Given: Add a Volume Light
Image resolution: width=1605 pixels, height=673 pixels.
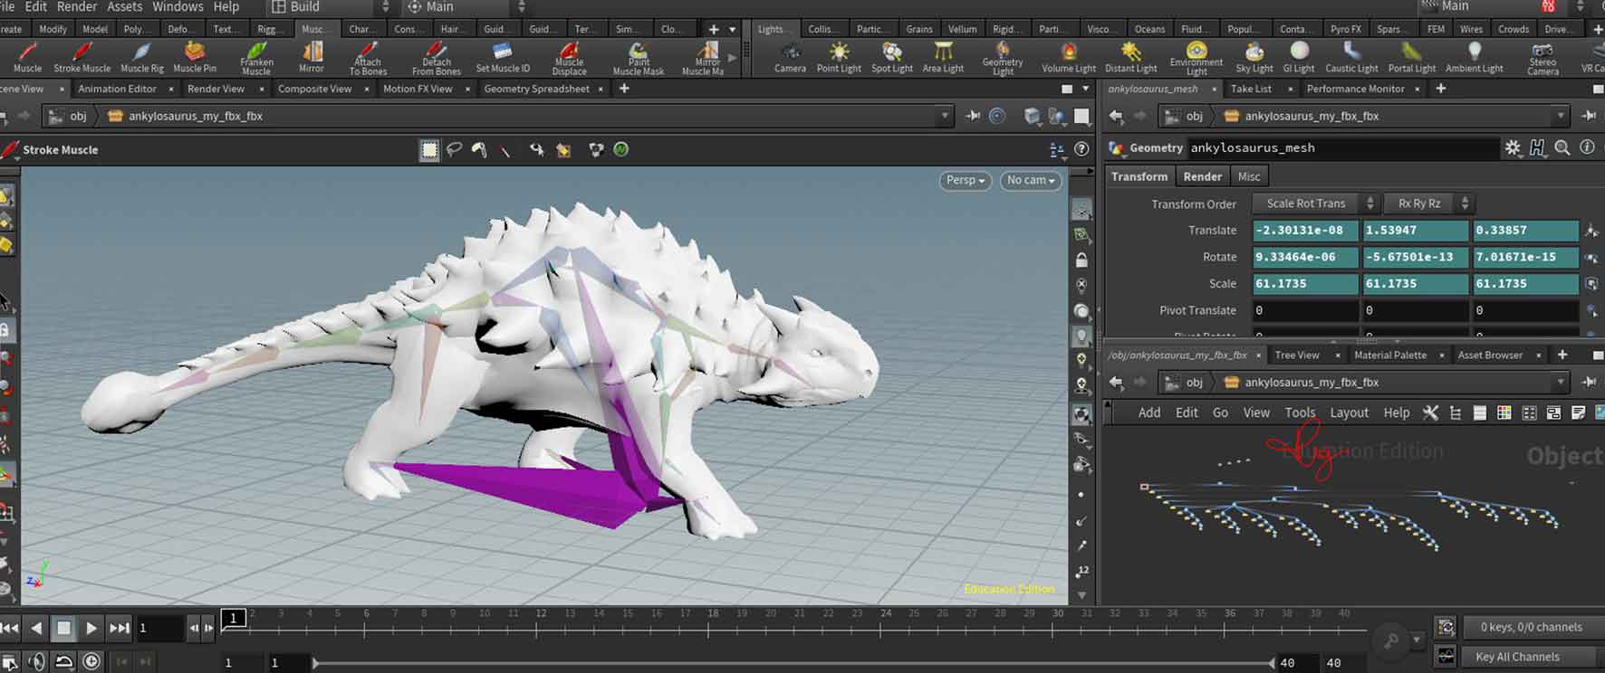Looking at the screenshot, I should coord(1069,58).
